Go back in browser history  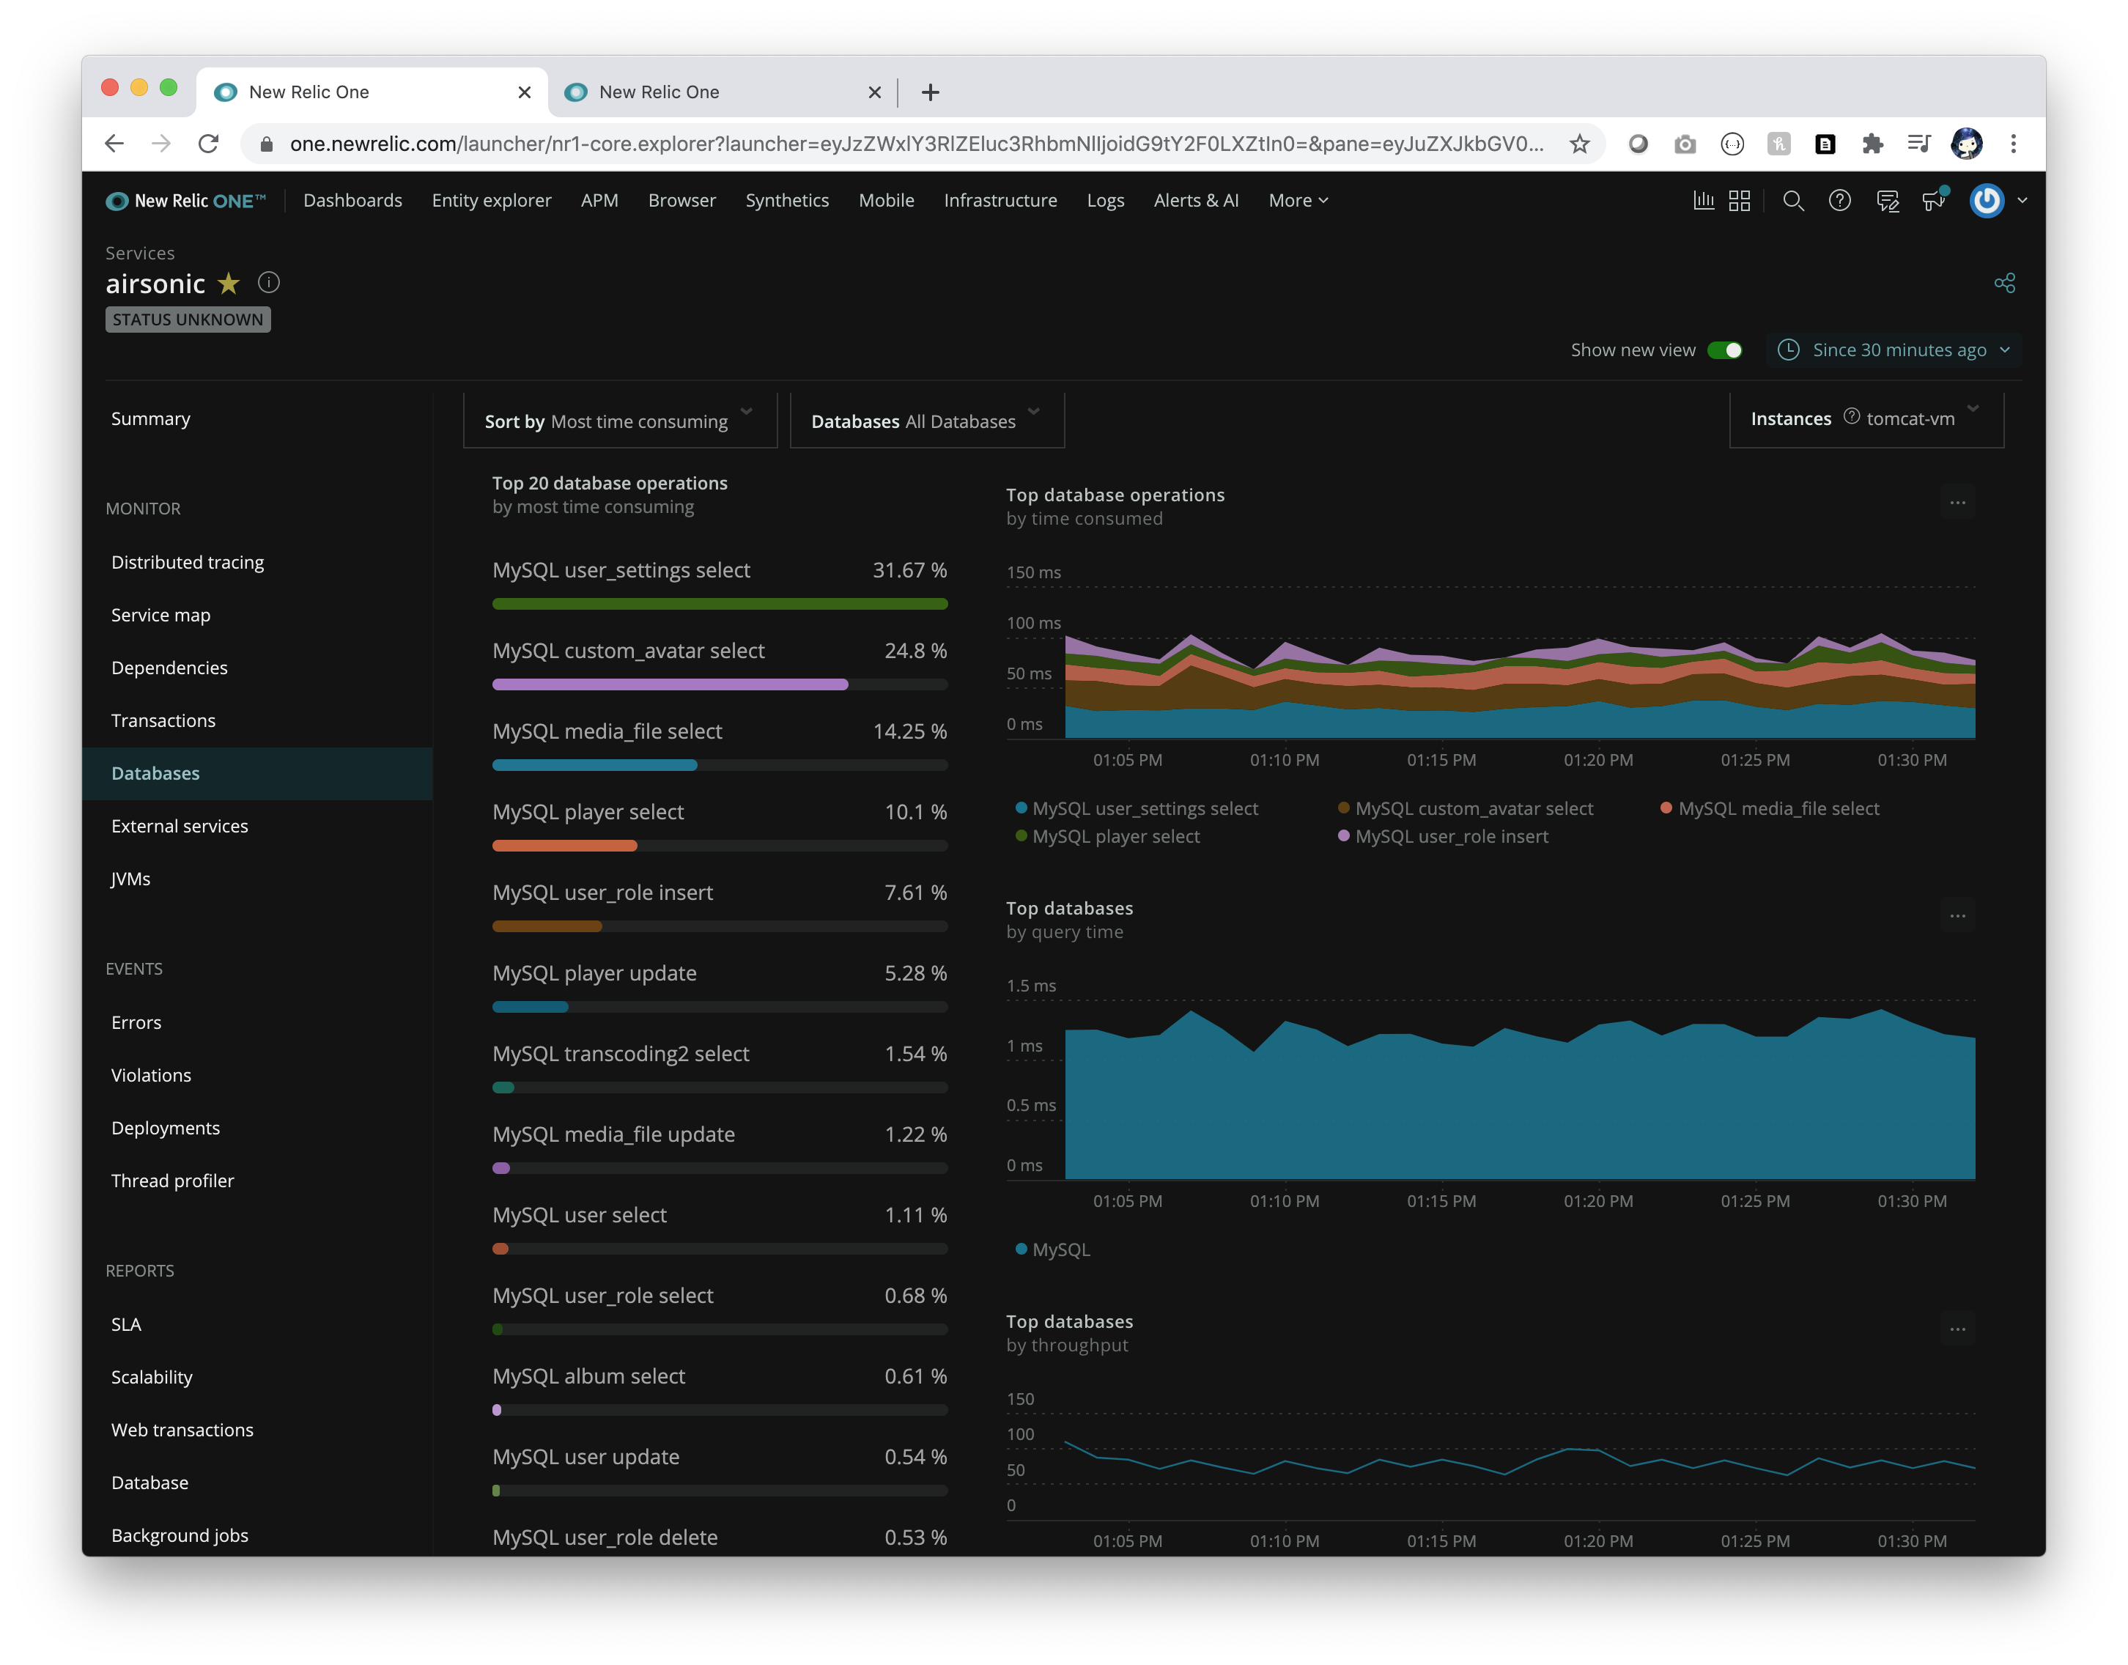(x=115, y=144)
